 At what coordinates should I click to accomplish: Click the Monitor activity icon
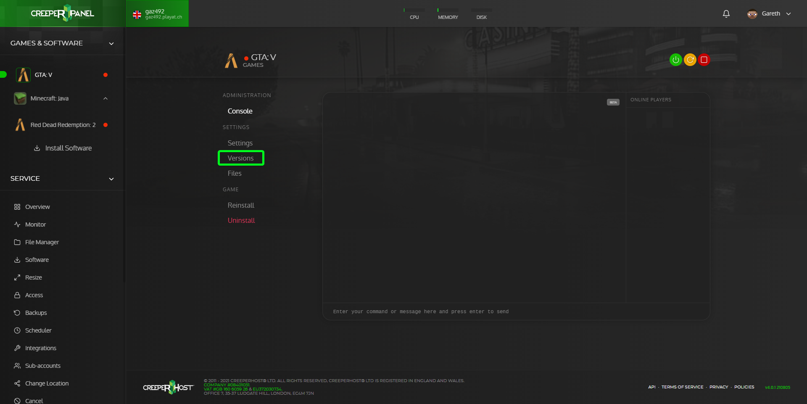(17, 224)
